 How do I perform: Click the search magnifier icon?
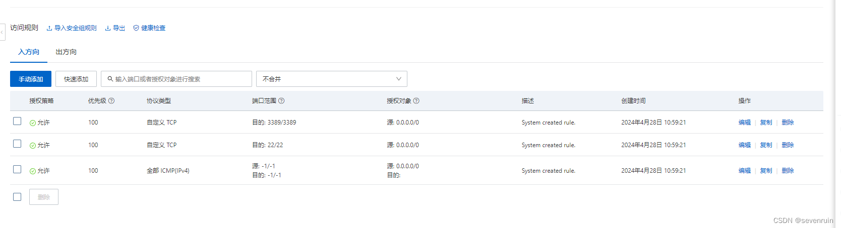[110, 79]
